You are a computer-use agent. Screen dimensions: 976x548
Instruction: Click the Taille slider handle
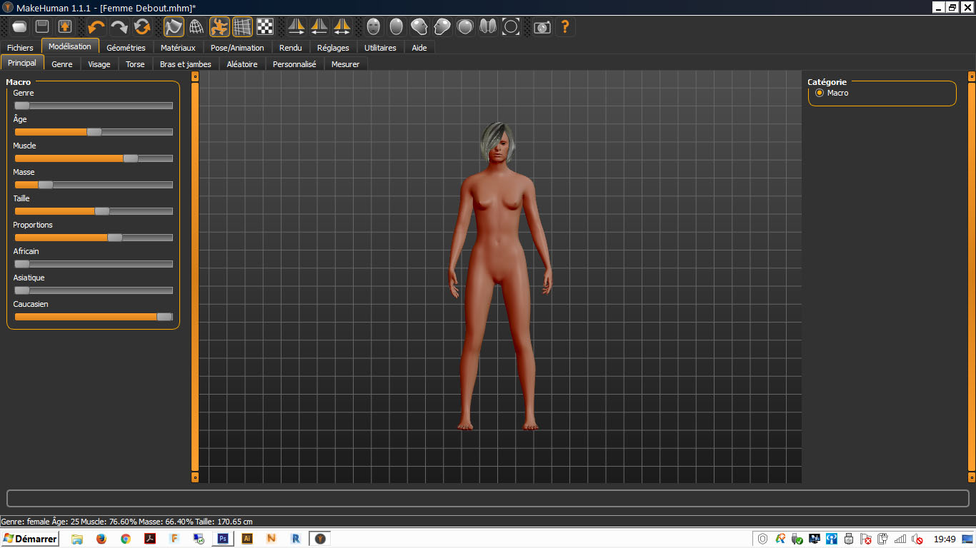click(x=102, y=211)
